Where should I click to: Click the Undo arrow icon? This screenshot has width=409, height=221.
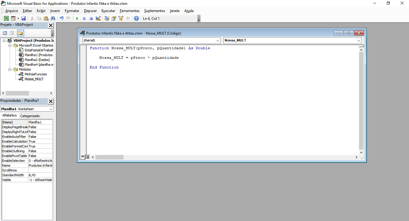point(62,18)
